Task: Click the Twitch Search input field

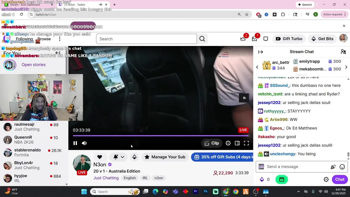Action: pos(146,39)
